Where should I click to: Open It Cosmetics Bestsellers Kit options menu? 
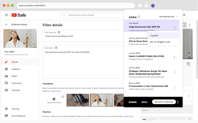pyautogui.click(x=174, y=87)
